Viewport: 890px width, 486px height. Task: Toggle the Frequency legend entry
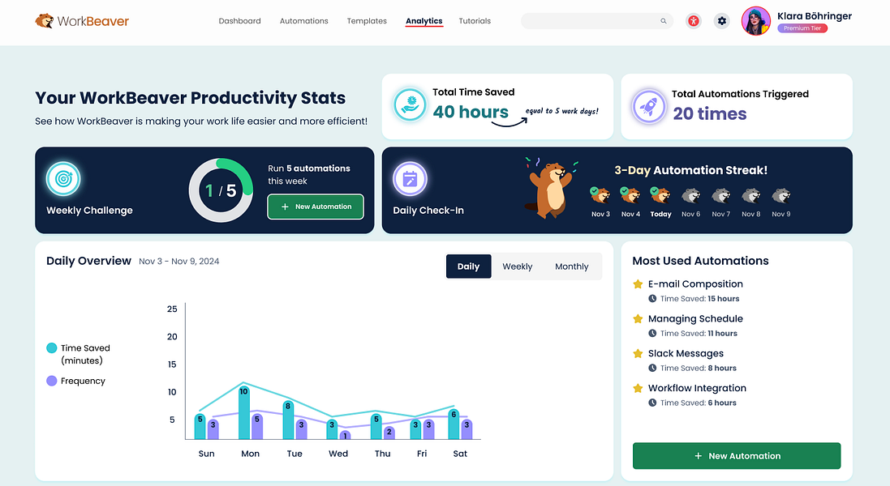coord(75,381)
